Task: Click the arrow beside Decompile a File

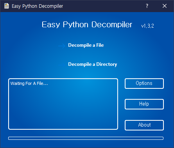Action: (x=62, y=46)
